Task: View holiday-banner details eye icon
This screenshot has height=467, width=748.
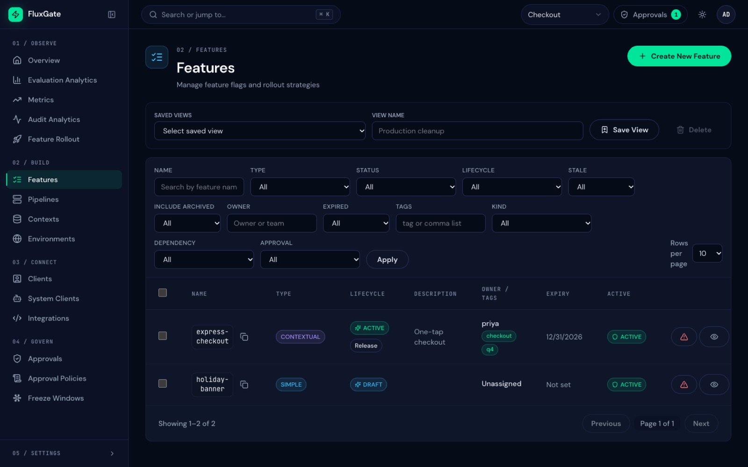Action: point(714,384)
